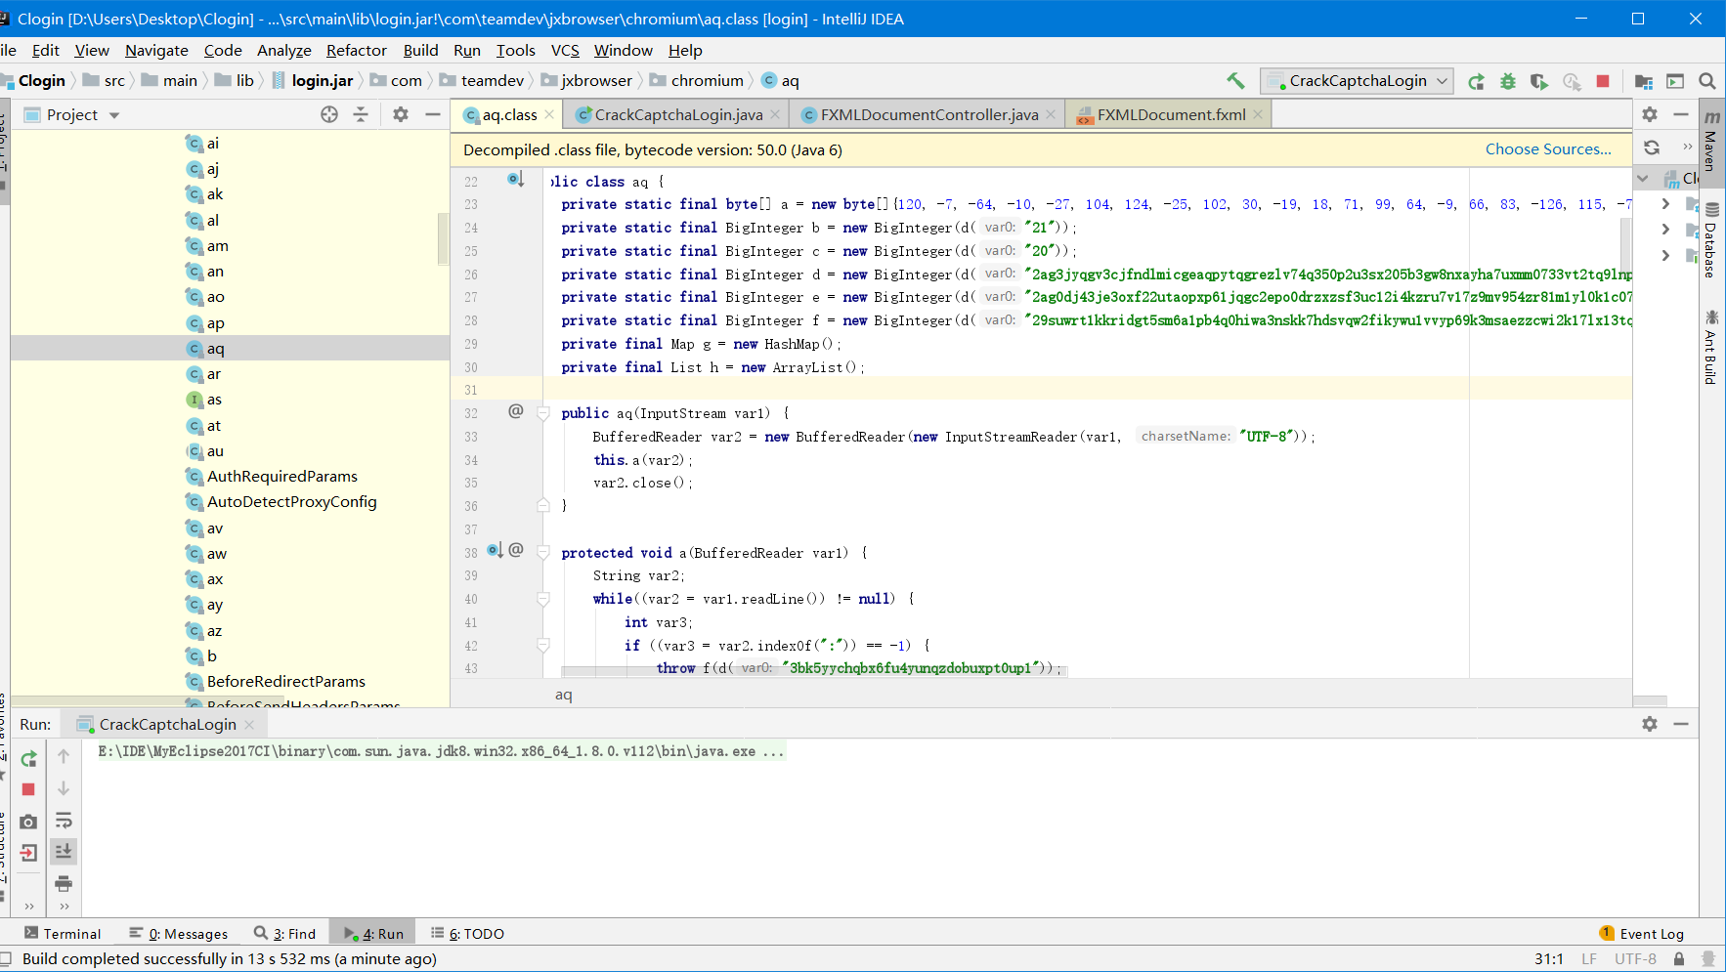This screenshot has height=972, width=1726.
Task: Click the locate target icon in Project panel
Action: [329, 114]
